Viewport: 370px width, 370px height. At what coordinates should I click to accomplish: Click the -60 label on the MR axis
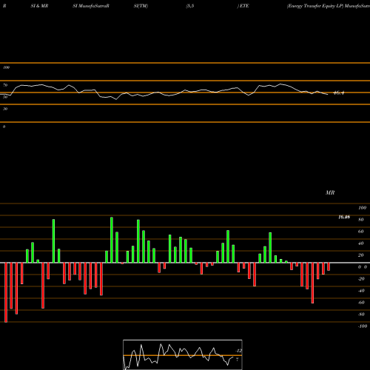361,303
